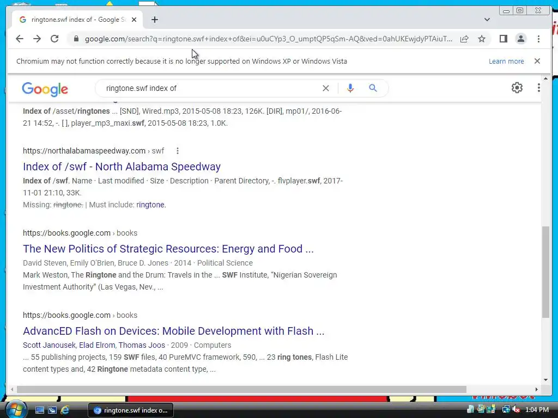558x418 pixels.
Task: Open The New Politics of Strategic Resources
Action: 168,248
